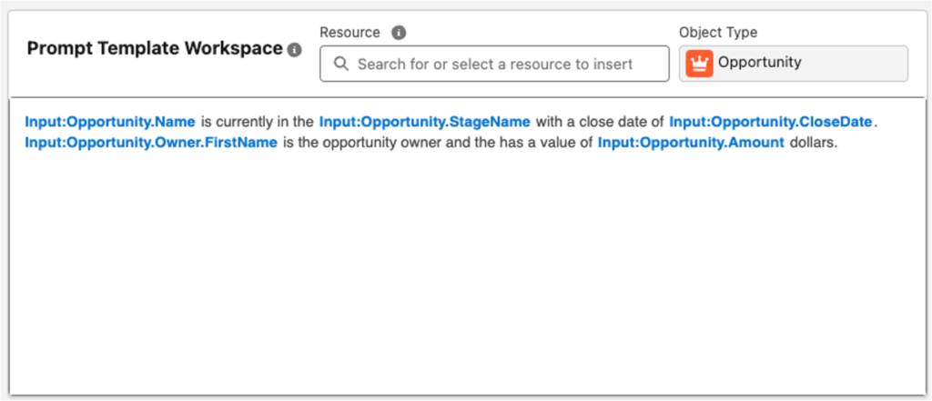Screen dimensions: 932x401
Task: Click the magnifier icon in the Resource search
Action: click(x=341, y=64)
